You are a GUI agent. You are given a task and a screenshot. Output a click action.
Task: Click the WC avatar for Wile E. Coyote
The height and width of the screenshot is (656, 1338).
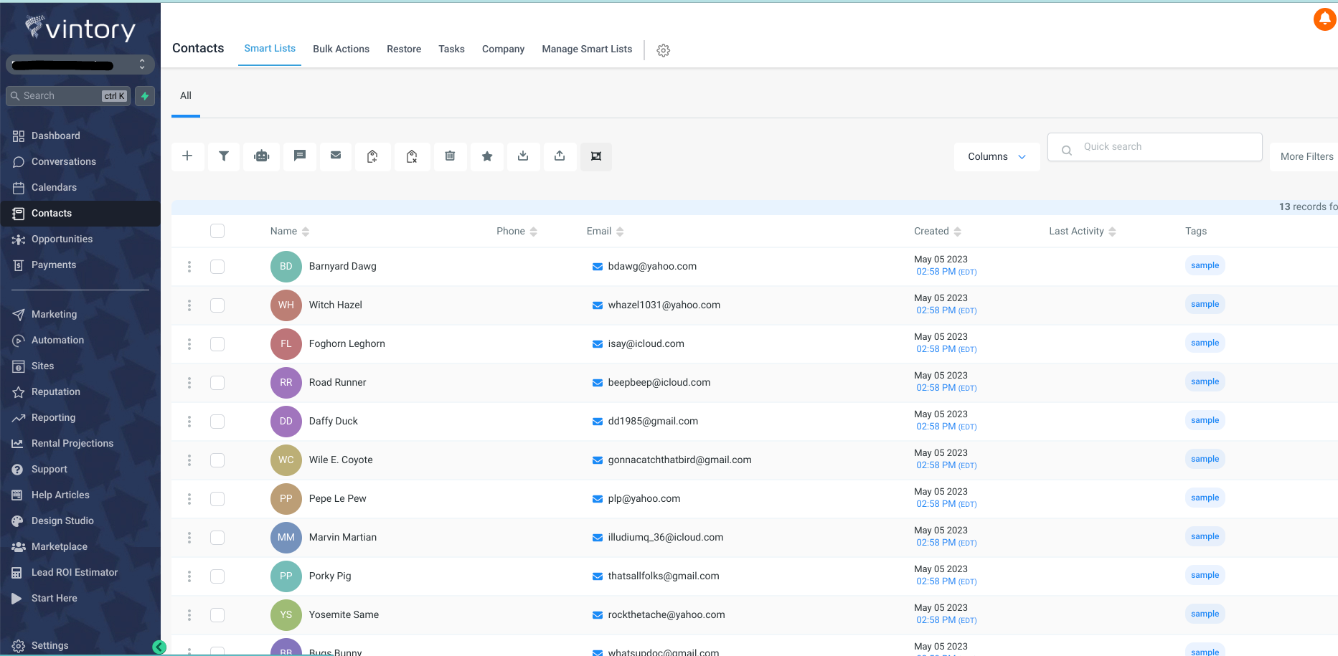pos(286,460)
